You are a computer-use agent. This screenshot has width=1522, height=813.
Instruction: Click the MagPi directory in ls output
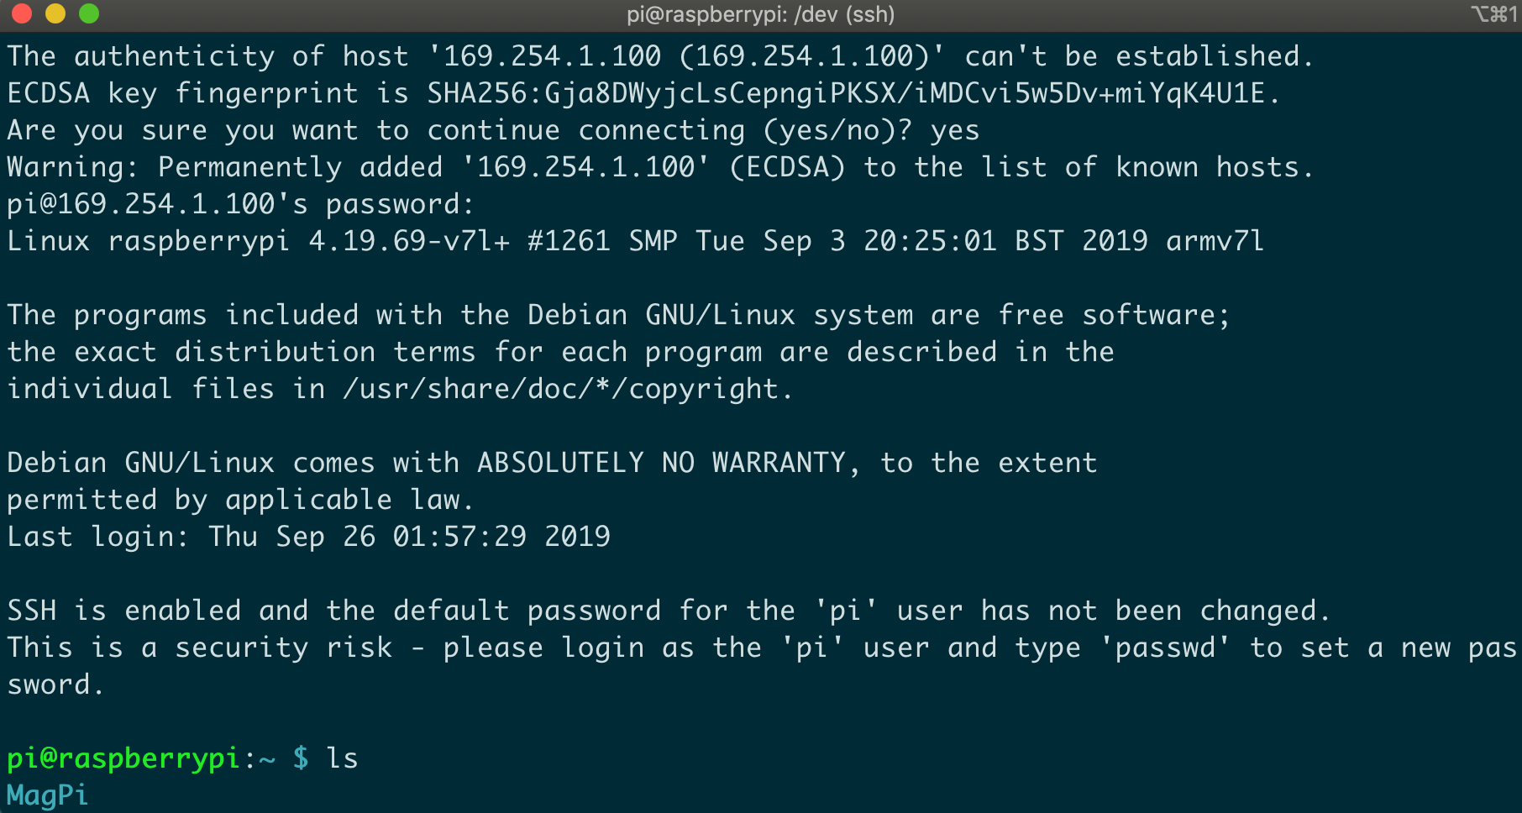click(x=48, y=795)
